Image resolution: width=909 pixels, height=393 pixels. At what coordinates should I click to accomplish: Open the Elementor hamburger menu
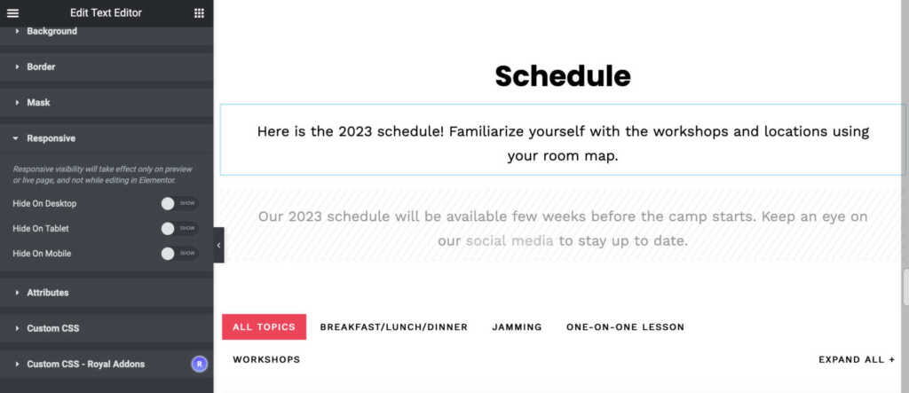pos(12,12)
